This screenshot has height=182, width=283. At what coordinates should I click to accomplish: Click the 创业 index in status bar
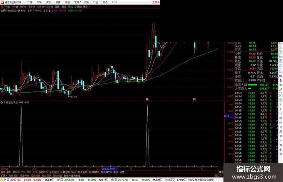(x=114, y=180)
